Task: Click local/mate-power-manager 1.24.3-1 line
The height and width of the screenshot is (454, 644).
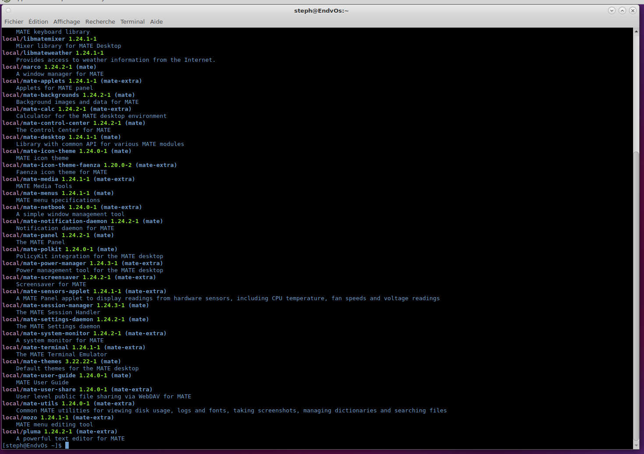Action: (x=83, y=263)
